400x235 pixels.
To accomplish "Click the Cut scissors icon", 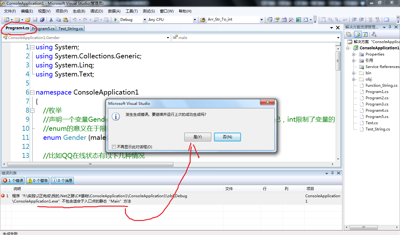I will 51,20.
